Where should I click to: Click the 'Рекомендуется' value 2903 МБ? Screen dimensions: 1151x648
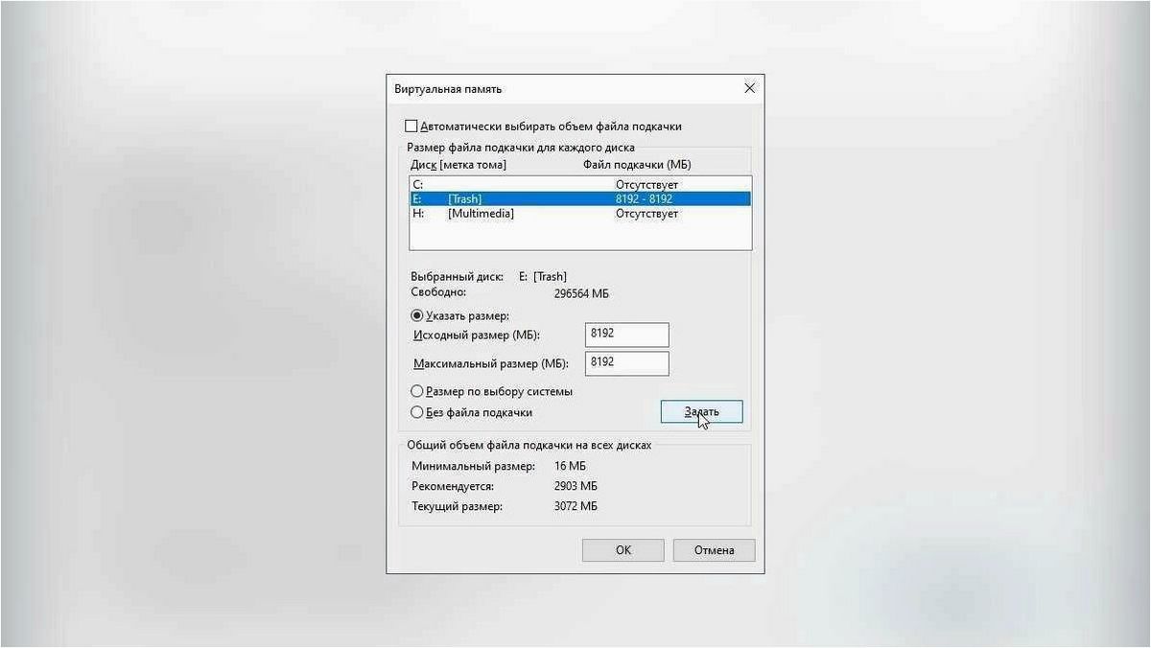point(575,486)
